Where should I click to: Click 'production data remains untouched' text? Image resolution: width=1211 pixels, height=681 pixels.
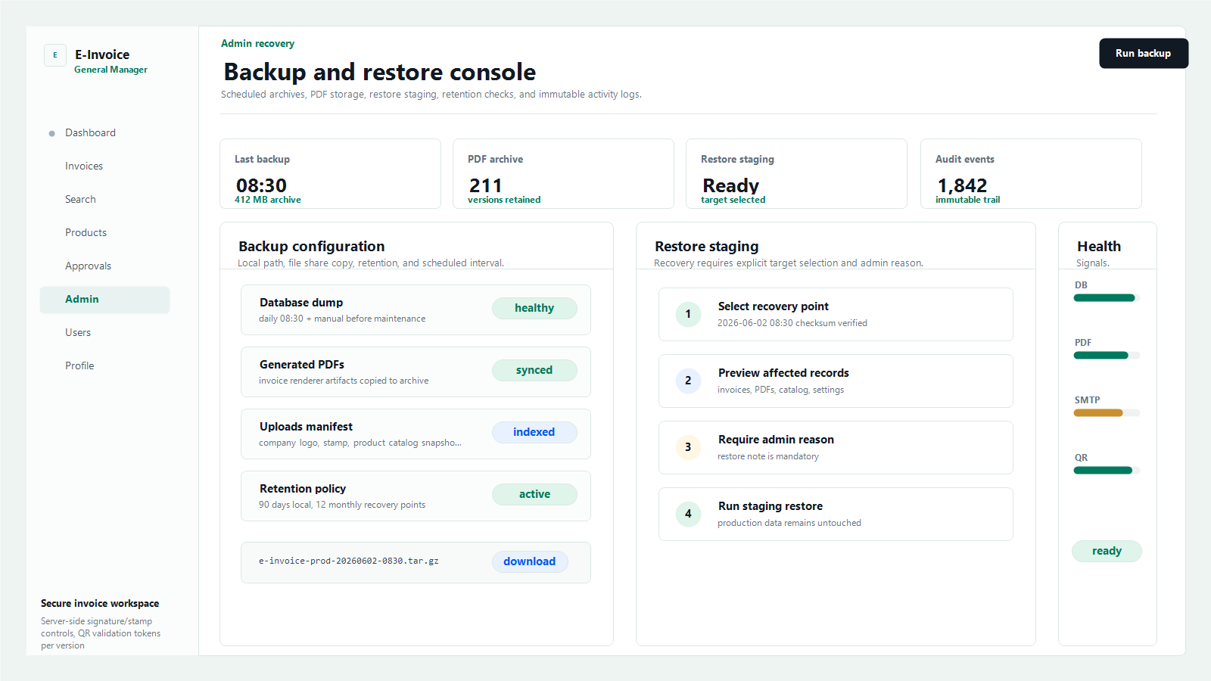point(789,523)
